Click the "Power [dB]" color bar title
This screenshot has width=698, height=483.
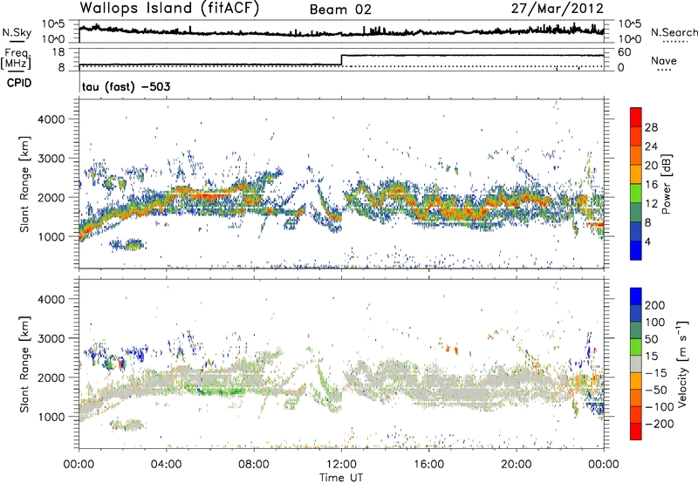click(666, 184)
